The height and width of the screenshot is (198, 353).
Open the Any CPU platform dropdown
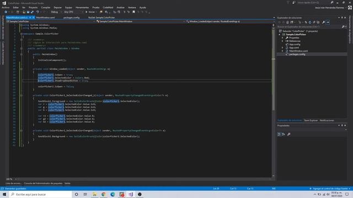click(73, 12)
